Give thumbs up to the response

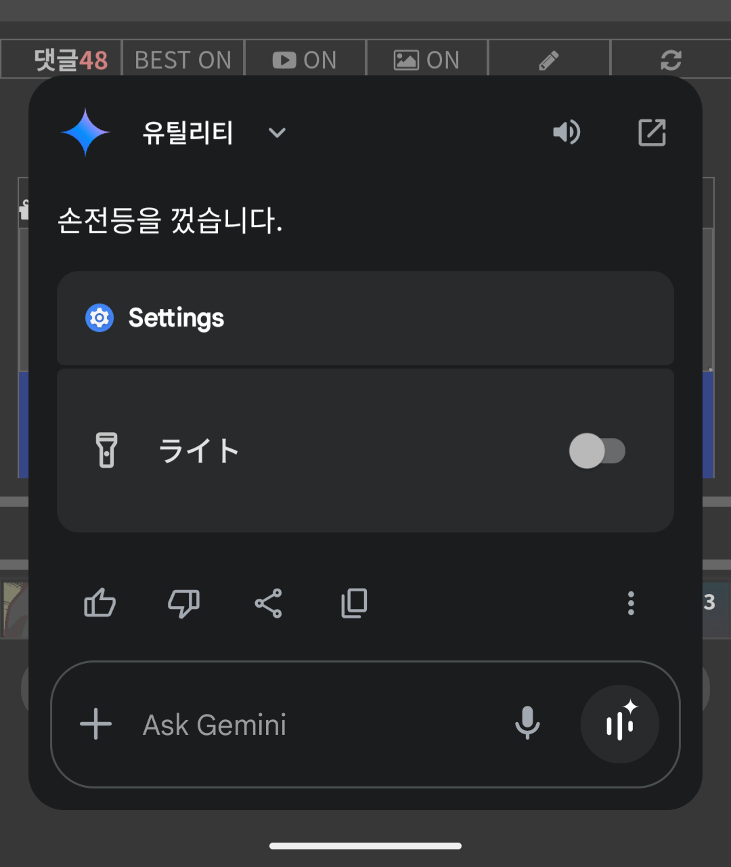click(x=99, y=603)
